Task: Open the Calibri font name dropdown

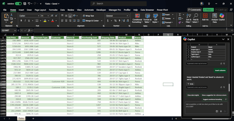Action: (x=38, y=16)
